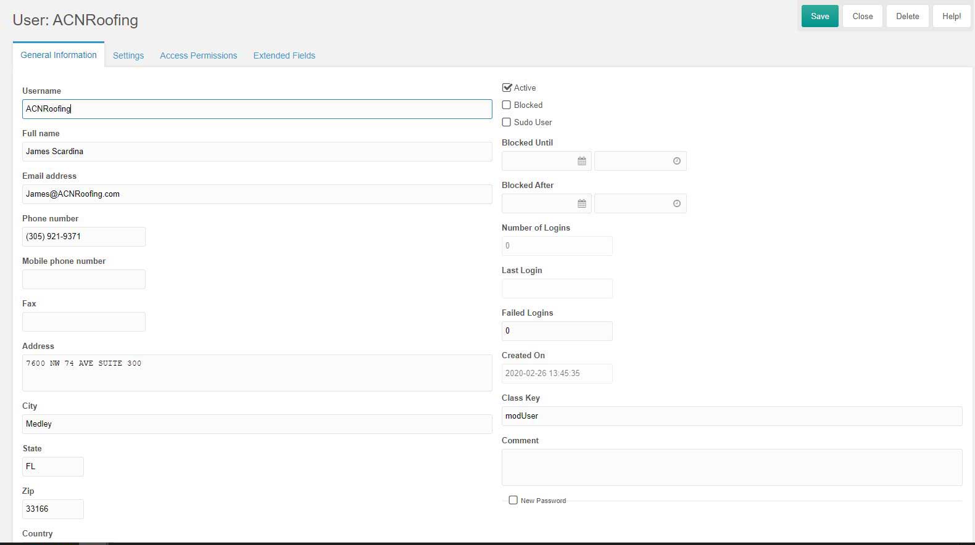Open the Blocked After calendar picker
The image size is (975, 545).
point(581,203)
